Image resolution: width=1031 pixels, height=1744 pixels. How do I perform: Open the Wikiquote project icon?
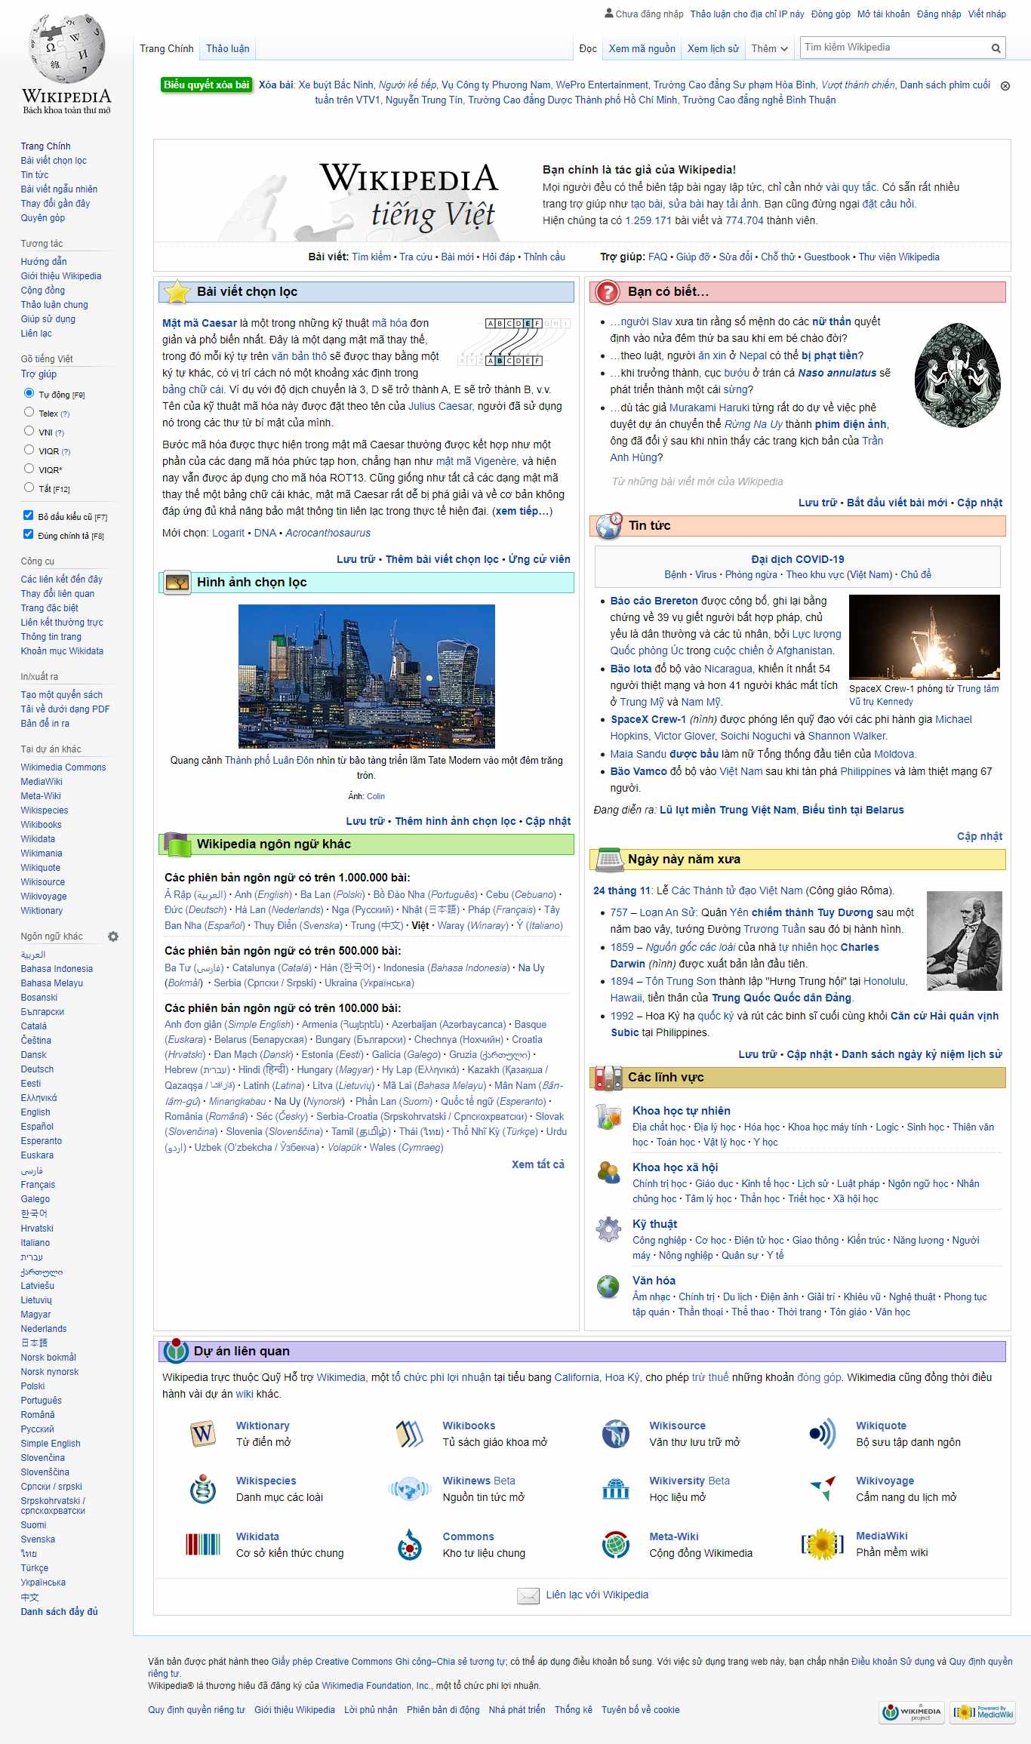click(822, 1434)
